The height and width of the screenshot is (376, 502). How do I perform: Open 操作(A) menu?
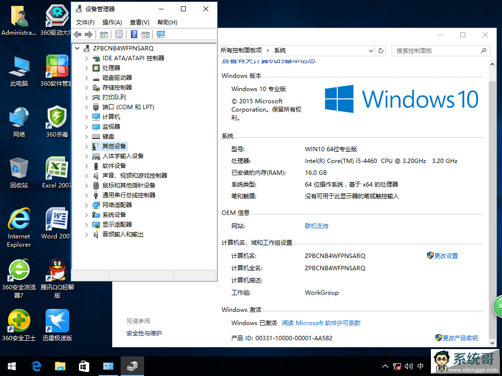click(112, 23)
